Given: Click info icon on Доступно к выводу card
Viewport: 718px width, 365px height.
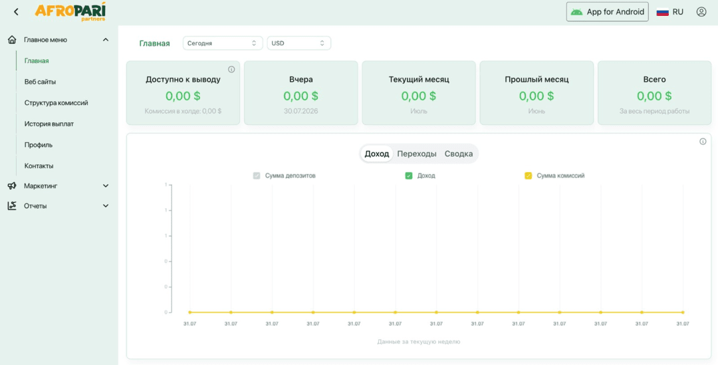Looking at the screenshot, I should pos(231,70).
